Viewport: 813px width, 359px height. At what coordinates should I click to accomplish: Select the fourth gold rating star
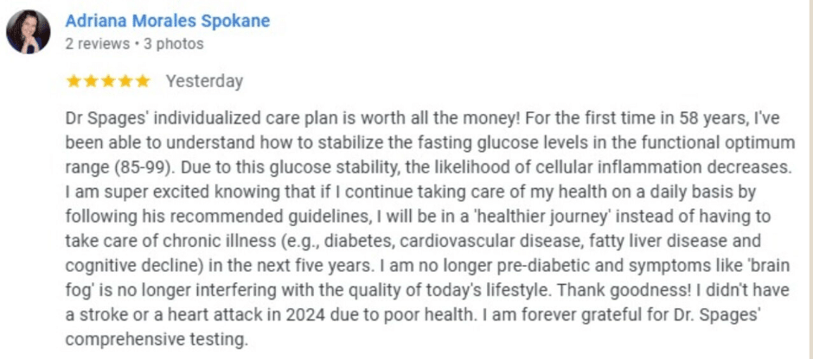click(125, 81)
